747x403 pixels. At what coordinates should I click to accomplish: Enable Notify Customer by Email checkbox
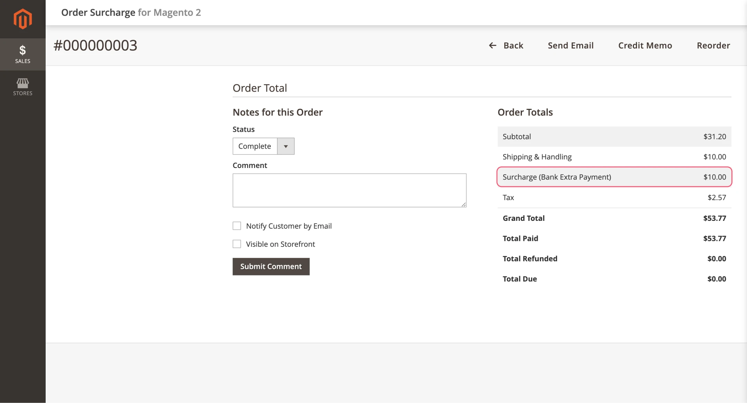tap(237, 226)
